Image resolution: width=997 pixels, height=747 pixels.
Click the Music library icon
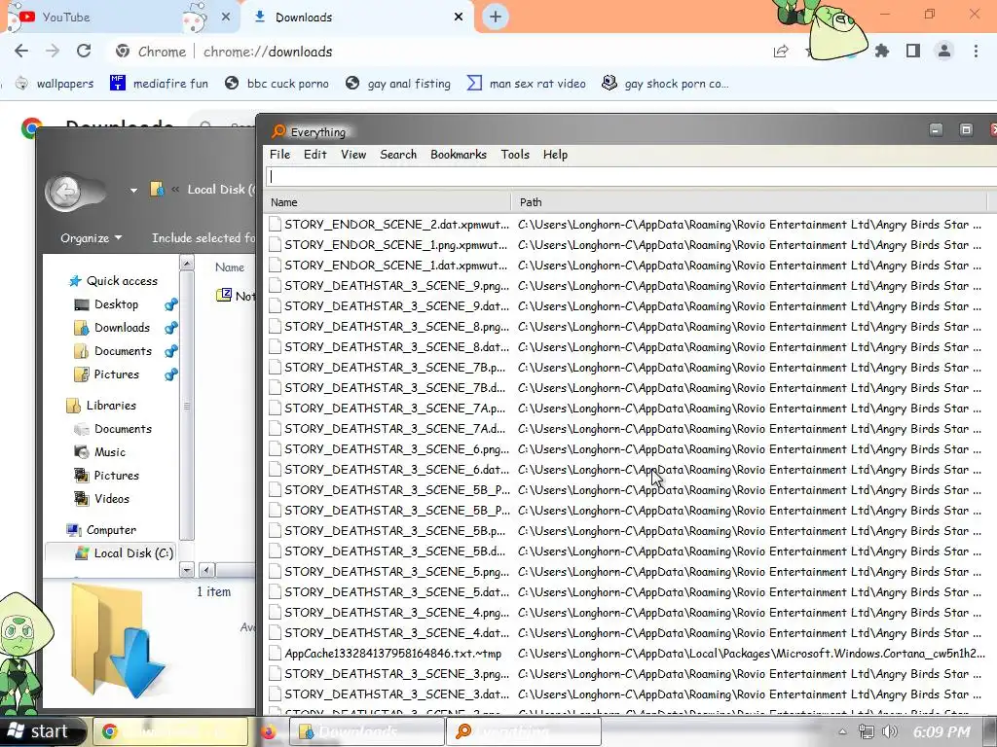click(82, 452)
